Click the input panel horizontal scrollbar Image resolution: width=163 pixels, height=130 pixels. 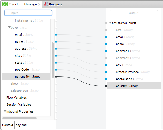point(19,118)
